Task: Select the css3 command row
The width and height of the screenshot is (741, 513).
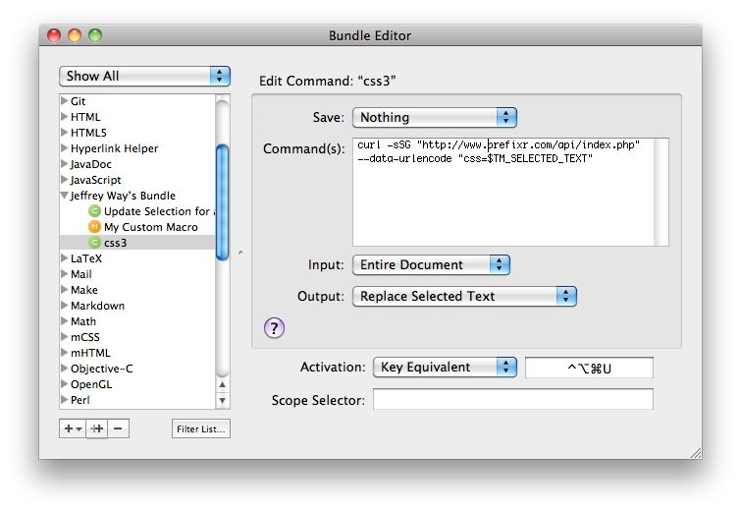Action: [x=137, y=243]
